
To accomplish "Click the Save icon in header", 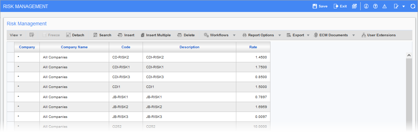I will point(315,6).
